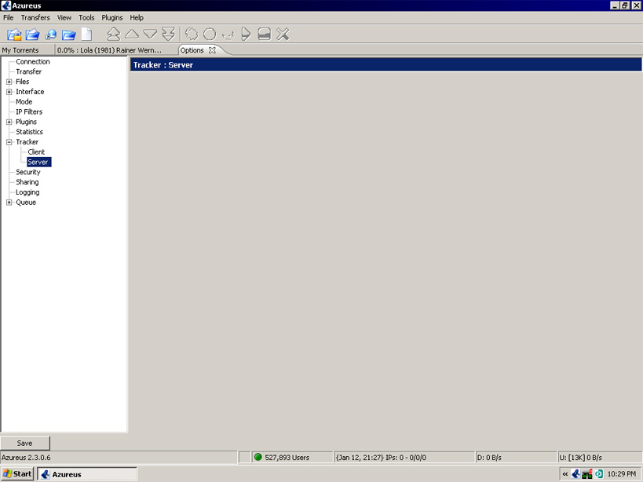
Task: Expand the Interface tree node
Action: tap(9, 92)
